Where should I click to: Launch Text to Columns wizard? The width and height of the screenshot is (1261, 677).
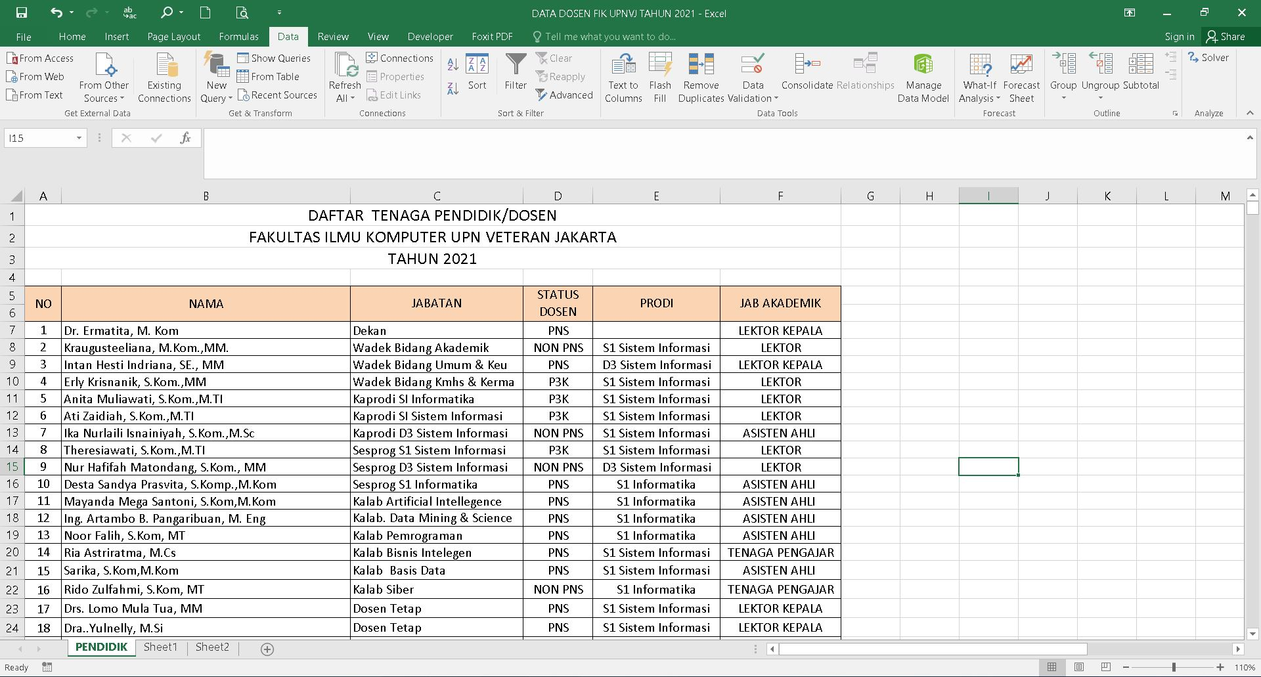[623, 78]
